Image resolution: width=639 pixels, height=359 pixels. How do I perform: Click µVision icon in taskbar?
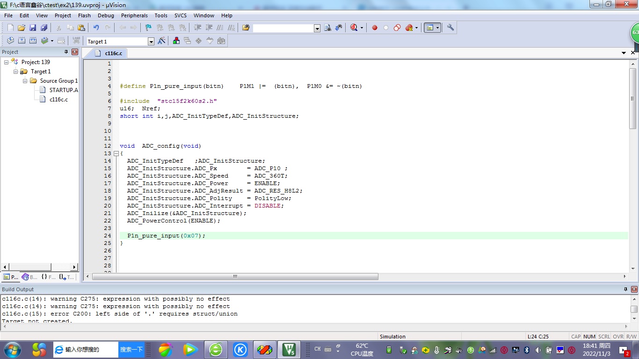tap(290, 349)
